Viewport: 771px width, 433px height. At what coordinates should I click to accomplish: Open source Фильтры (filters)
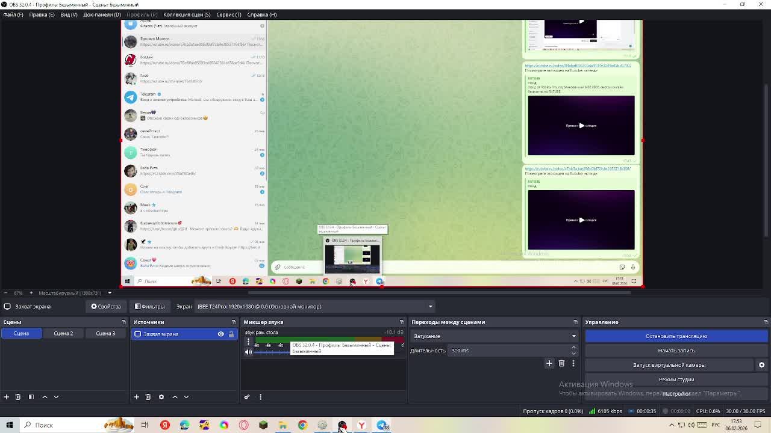coord(150,307)
